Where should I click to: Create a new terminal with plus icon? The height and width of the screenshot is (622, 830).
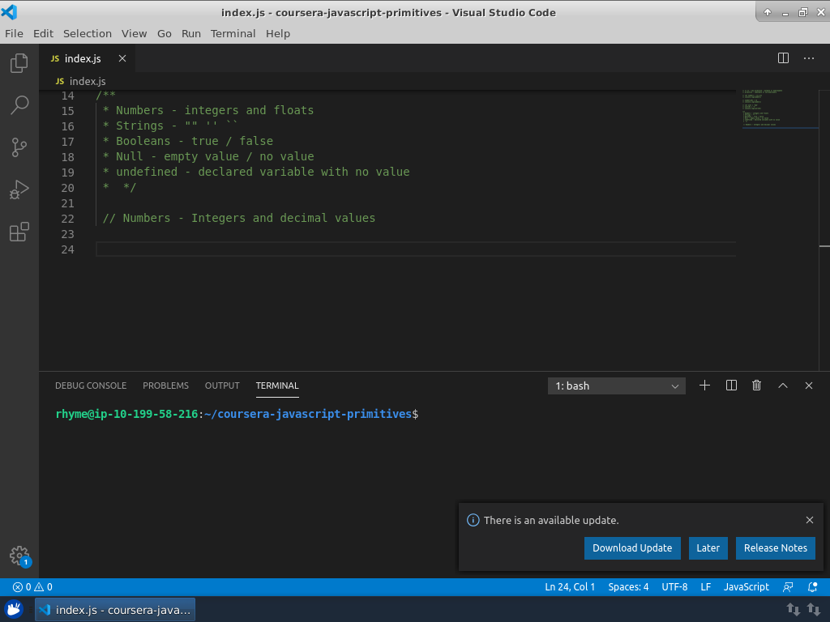704,386
